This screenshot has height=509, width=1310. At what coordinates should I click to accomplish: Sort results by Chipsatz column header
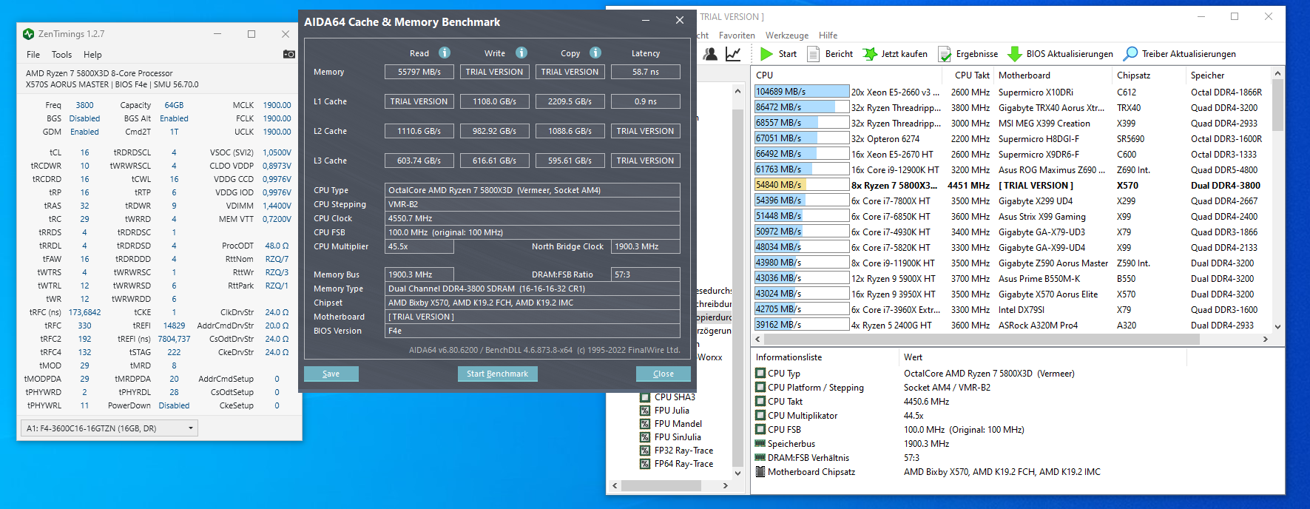(x=1149, y=75)
